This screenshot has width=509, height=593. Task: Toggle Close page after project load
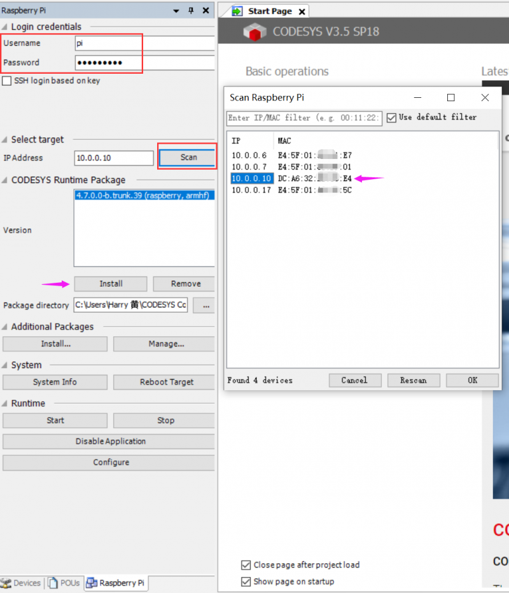click(246, 565)
